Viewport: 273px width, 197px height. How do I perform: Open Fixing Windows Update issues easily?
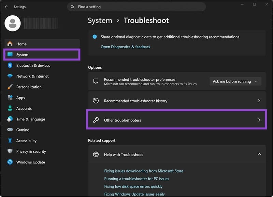(134, 194)
